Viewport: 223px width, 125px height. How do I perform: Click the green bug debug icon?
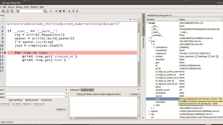[x=60, y=11]
